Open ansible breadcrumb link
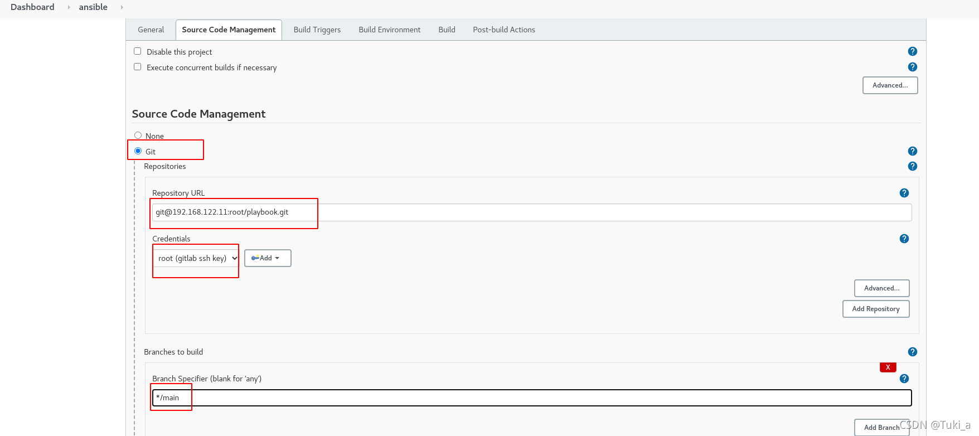 tap(93, 7)
